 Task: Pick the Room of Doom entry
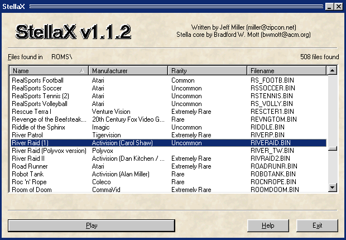33,190
